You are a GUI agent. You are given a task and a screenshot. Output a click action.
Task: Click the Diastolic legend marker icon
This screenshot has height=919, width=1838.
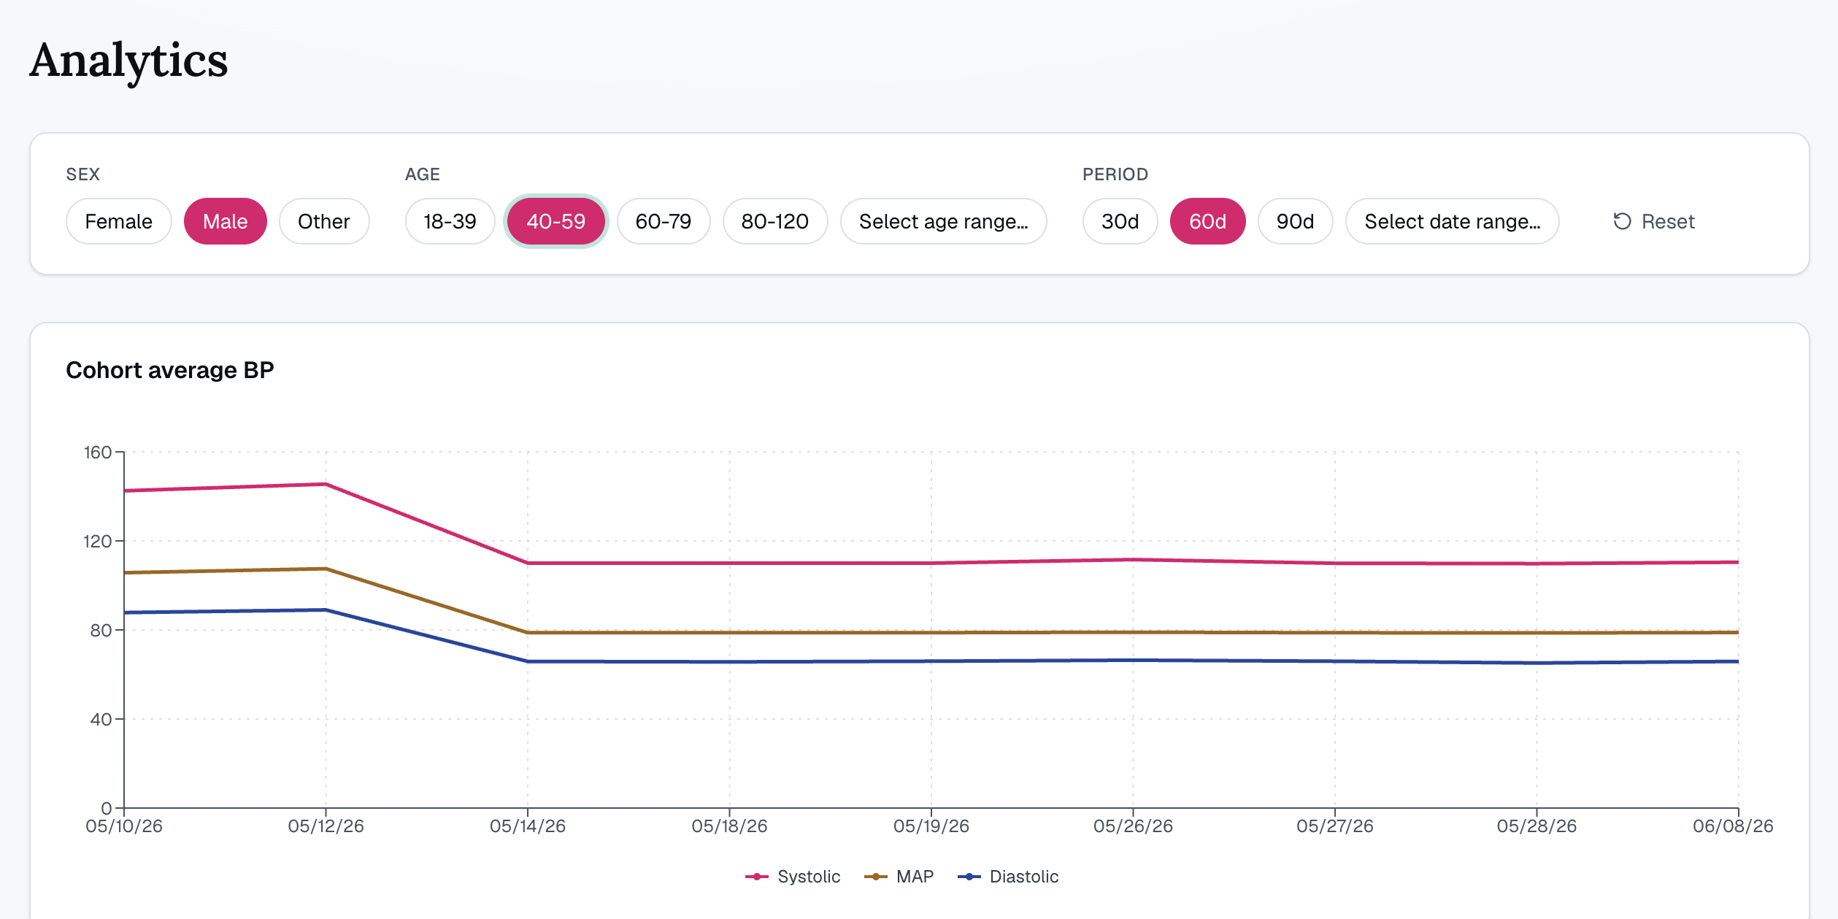[969, 877]
